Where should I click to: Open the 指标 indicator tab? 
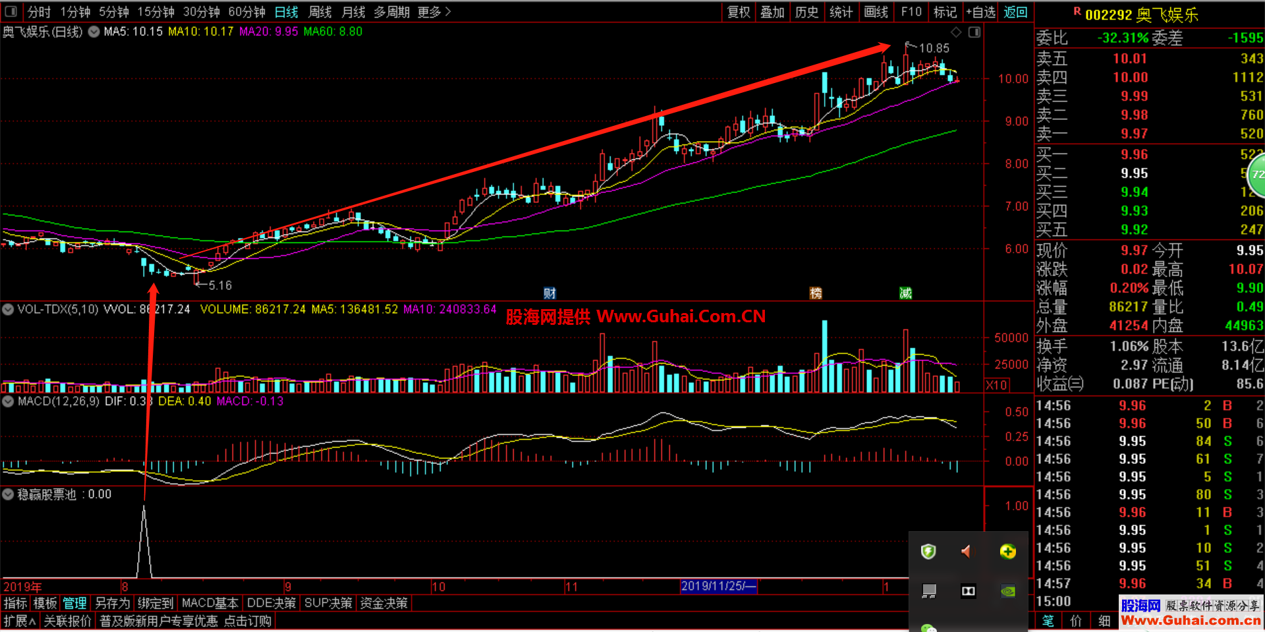tap(16, 603)
